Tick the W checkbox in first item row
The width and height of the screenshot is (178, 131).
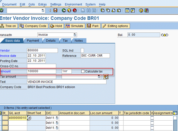(x=152, y=118)
